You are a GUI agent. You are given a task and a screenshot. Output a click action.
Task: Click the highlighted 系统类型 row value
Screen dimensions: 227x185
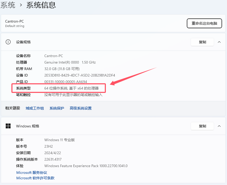[x=71, y=88]
